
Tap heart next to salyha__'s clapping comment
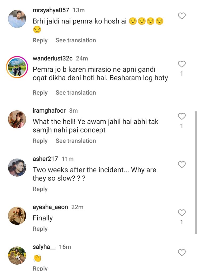tap(182, 253)
